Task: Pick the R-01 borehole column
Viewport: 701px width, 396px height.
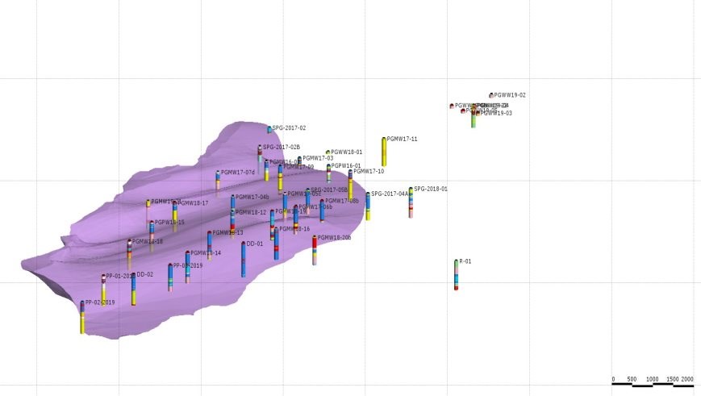Action: click(x=457, y=274)
